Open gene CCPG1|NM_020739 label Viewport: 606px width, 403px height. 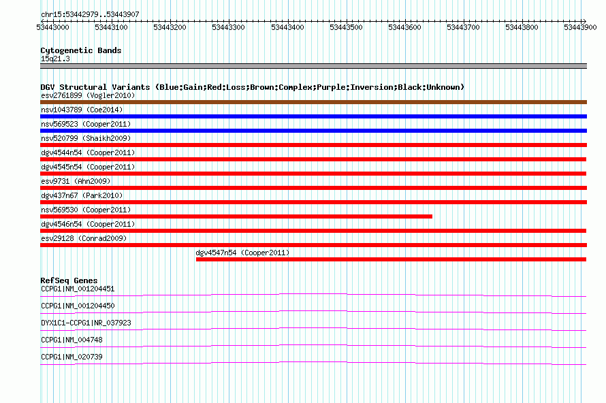click(x=71, y=357)
